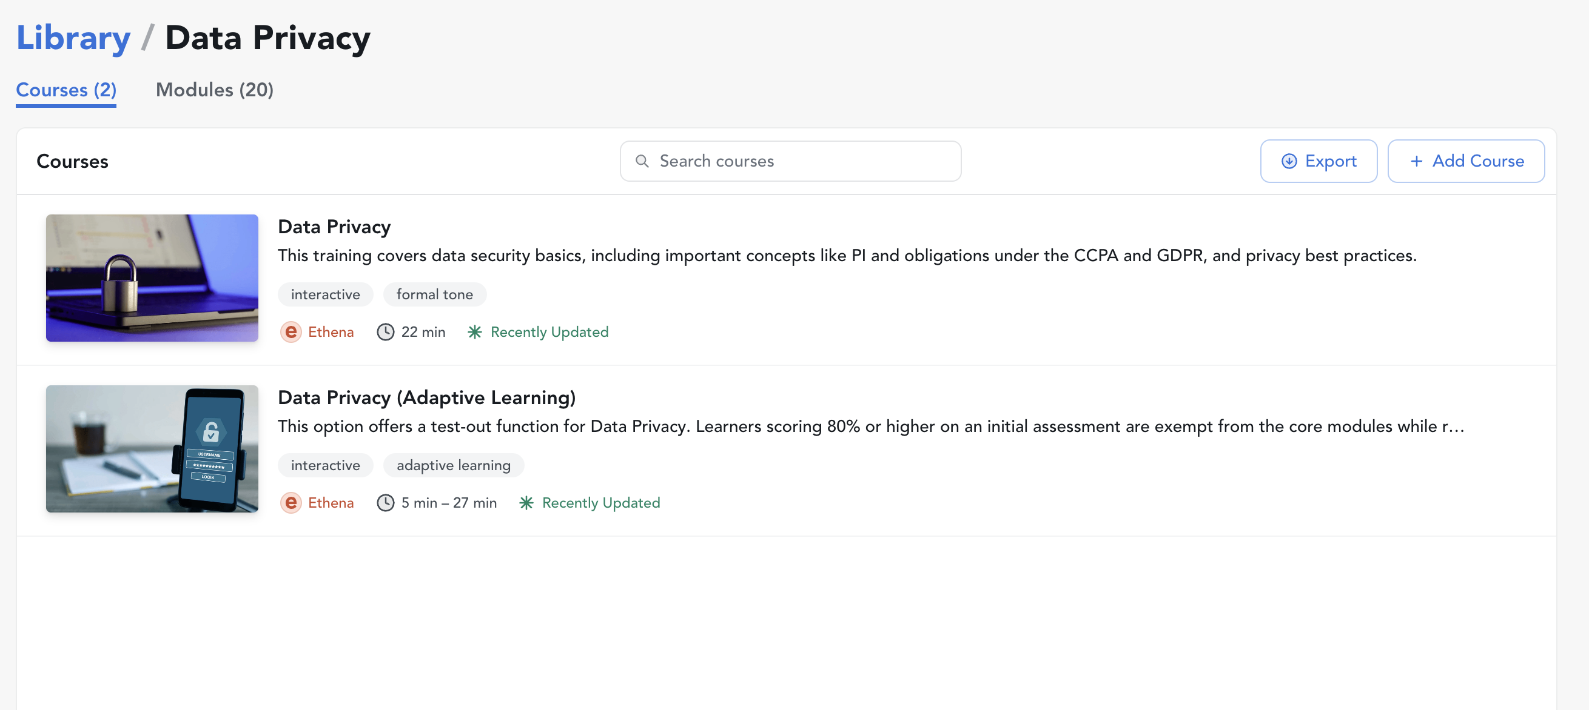1589x710 pixels.
Task: Click the green asterisk on Data Privacy course
Action: click(474, 331)
